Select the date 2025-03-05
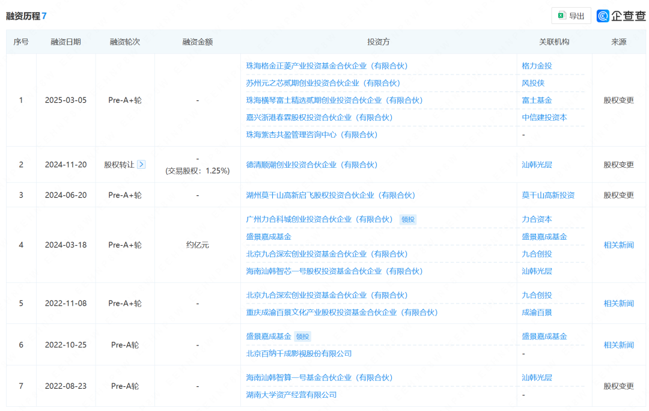The image size is (649, 411). click(66, 100)
